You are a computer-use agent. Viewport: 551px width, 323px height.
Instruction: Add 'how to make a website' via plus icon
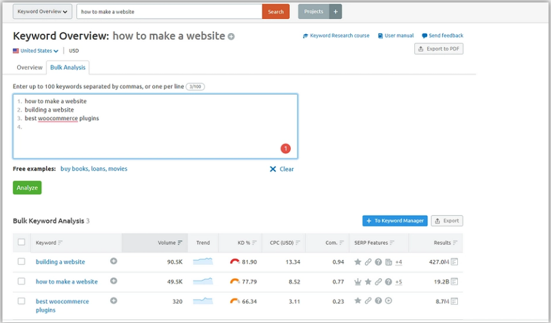(113, 281)
